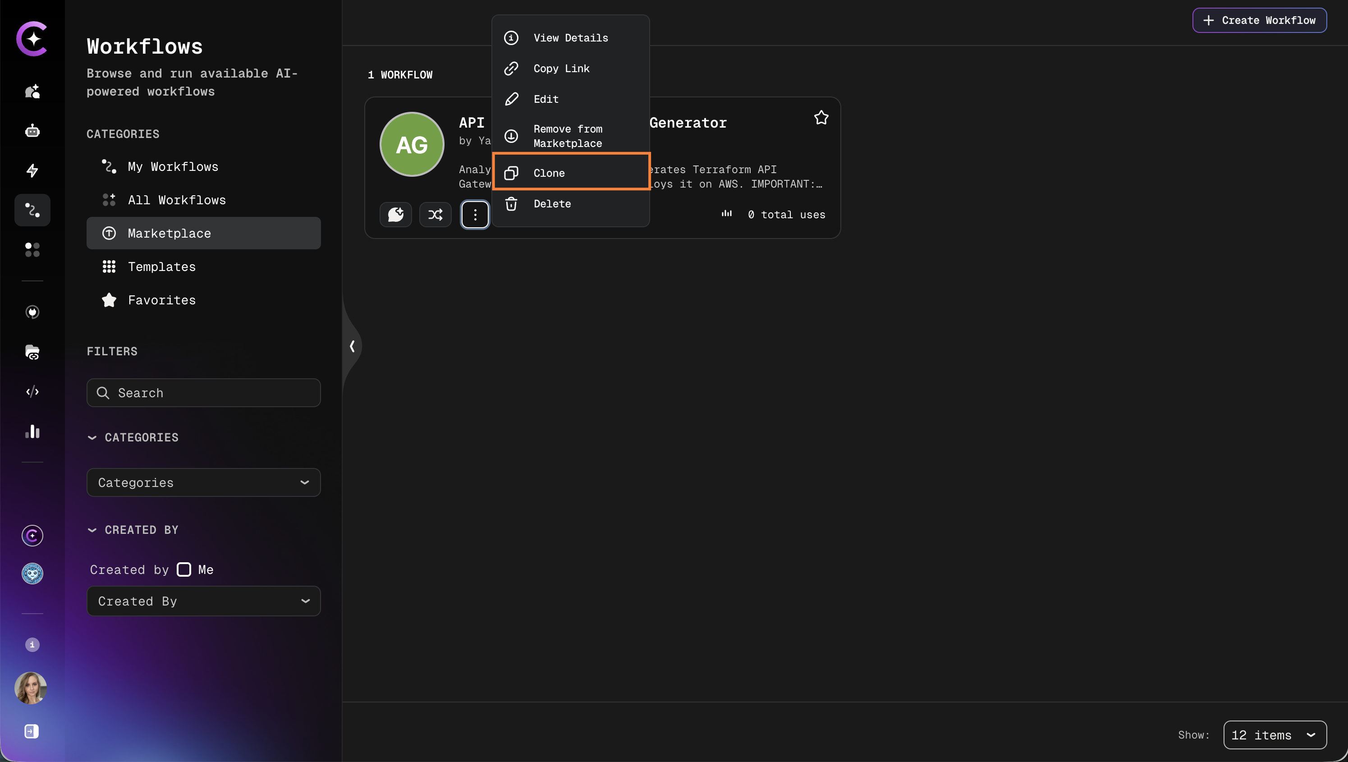This screenshot has height=762, width=1348.
Task: Click the sidebar expand icon at bottom
Action: [x=32, y=731]
